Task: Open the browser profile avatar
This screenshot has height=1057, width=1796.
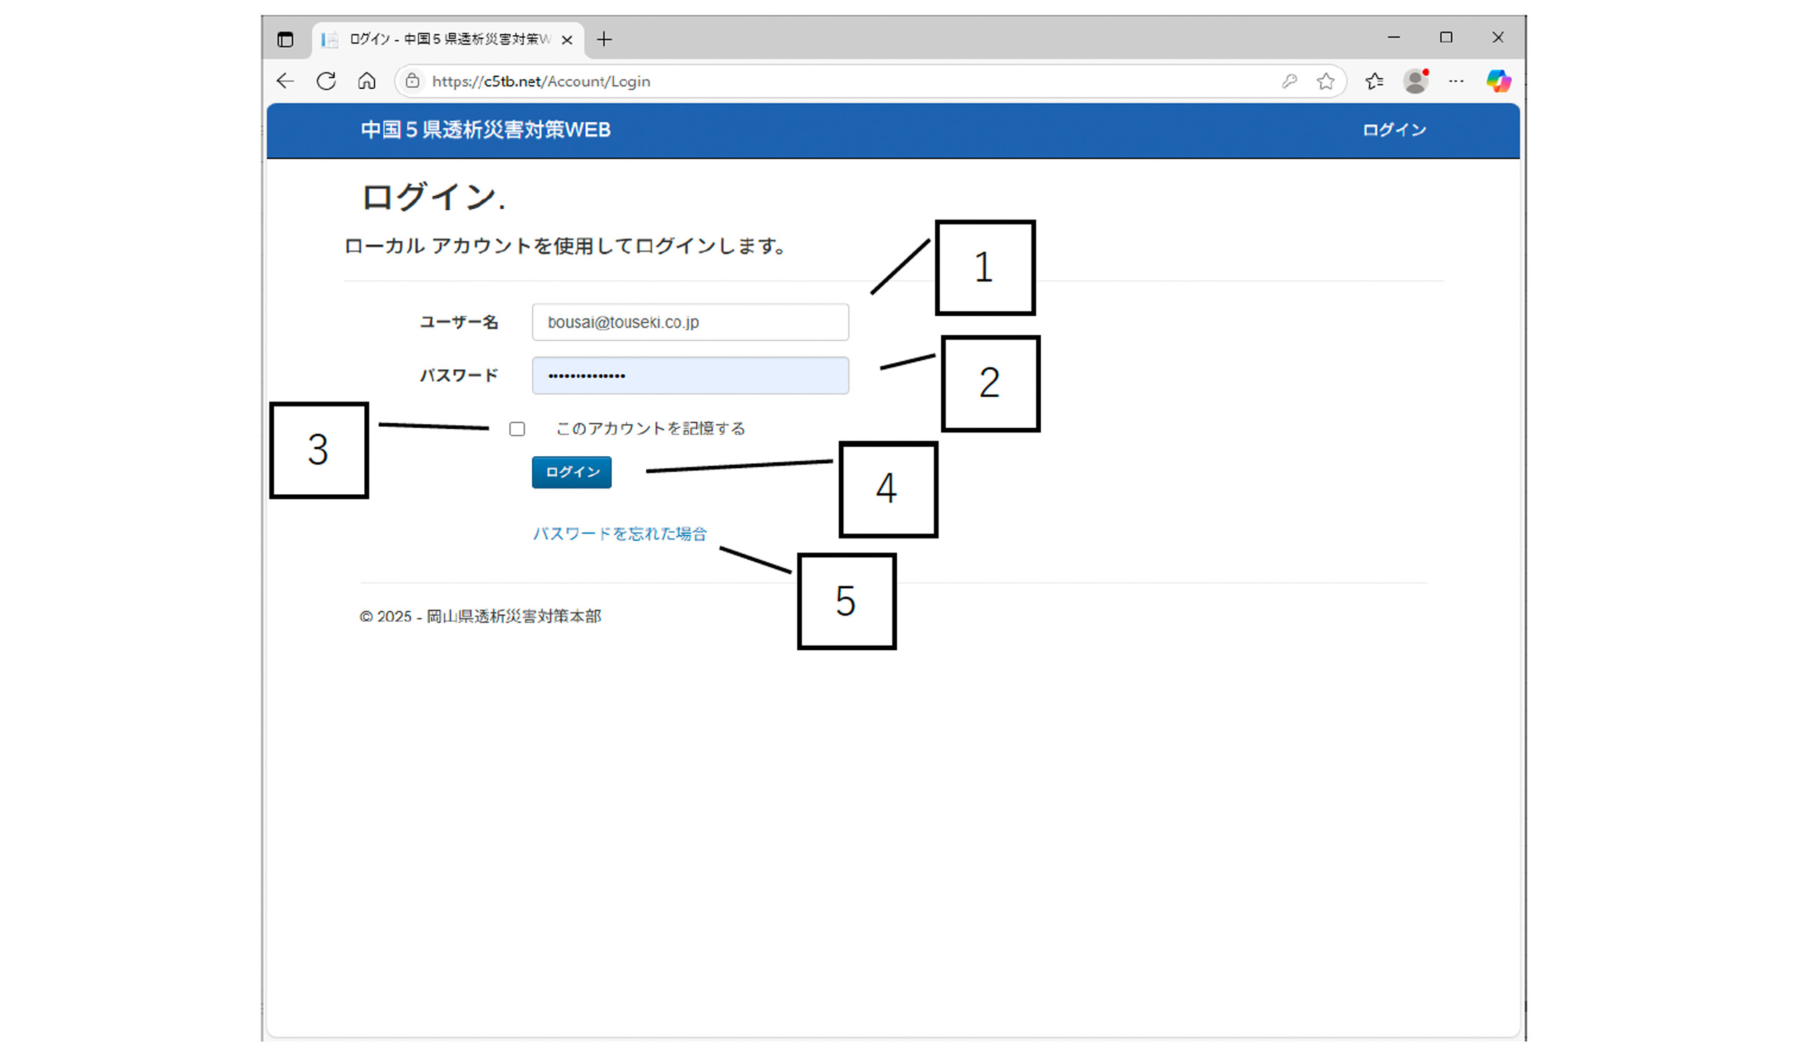Action: (1416, 81)
